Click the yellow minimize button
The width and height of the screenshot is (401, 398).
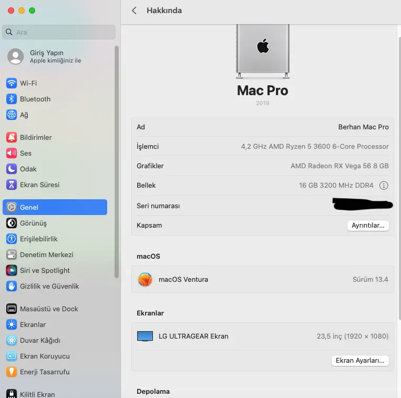[x=22, y=11]
